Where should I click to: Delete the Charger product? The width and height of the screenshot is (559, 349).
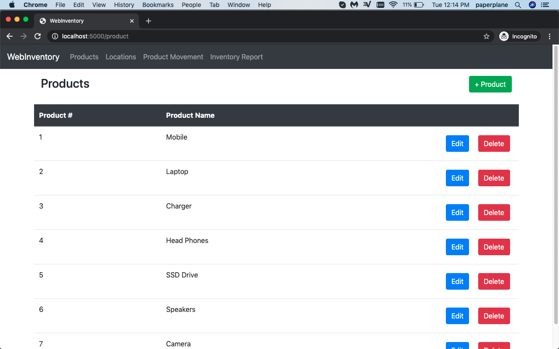pyautogui.click(x=494, y=212)
